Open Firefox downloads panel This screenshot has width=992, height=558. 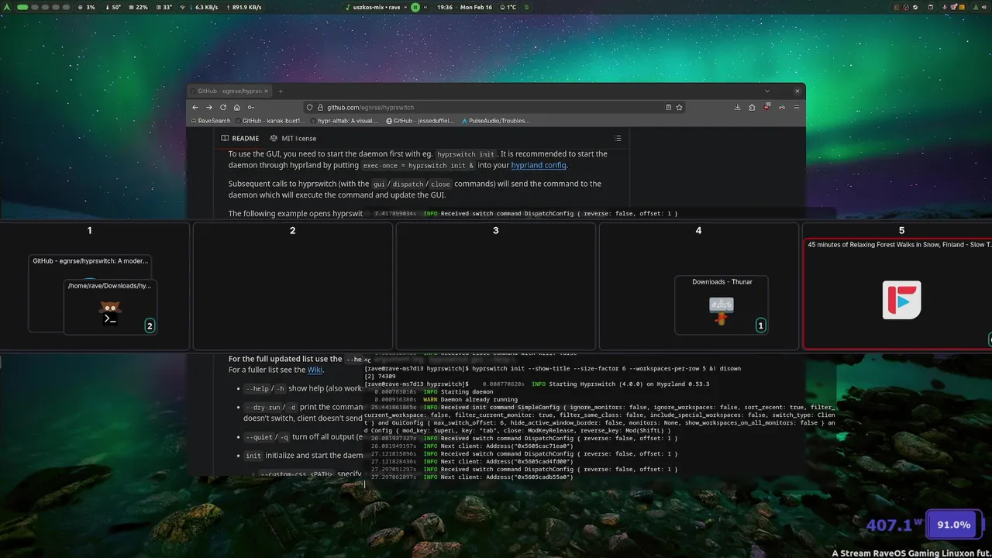coord(738,107)
